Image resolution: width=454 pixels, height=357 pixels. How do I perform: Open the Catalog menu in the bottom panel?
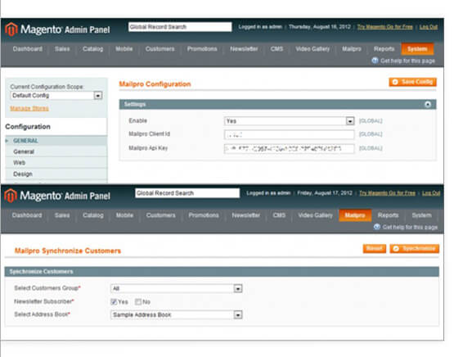tap(93, 215)
